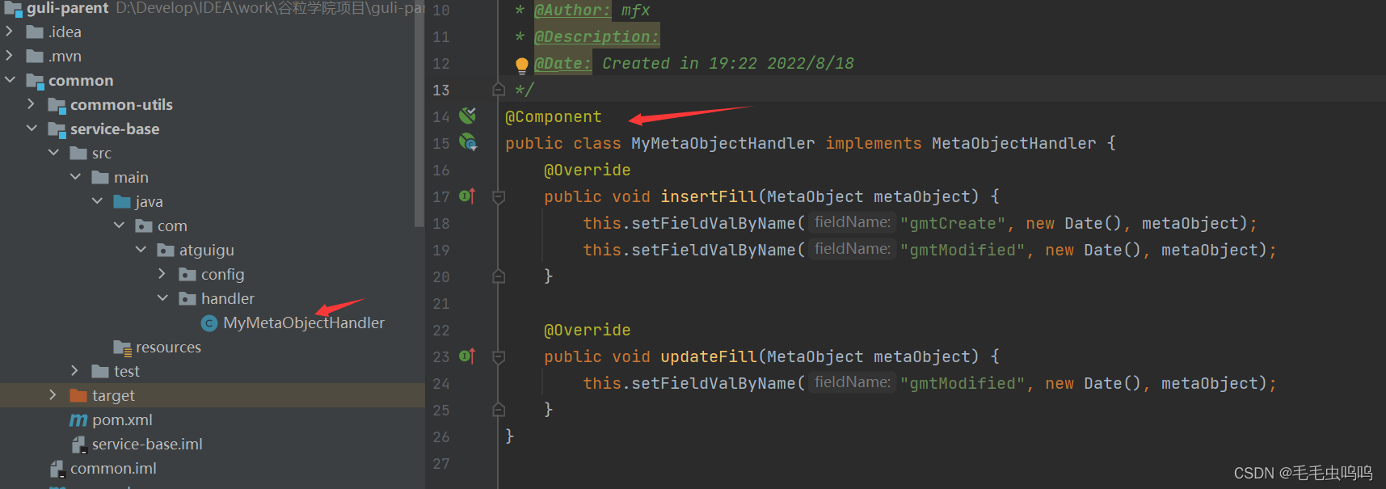Viewport: 1386px width, 489px height.
Task: Click the MetaObjectHandler interface name after implements
Action: [x=1014, y=143]
